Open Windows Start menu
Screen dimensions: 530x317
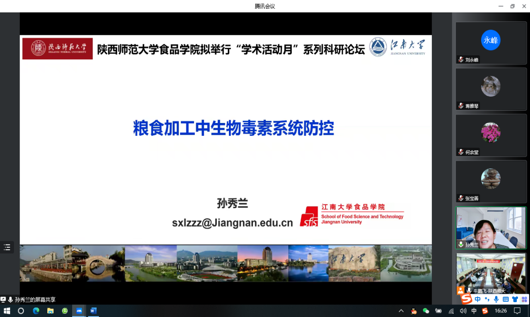tap(7, 311)
